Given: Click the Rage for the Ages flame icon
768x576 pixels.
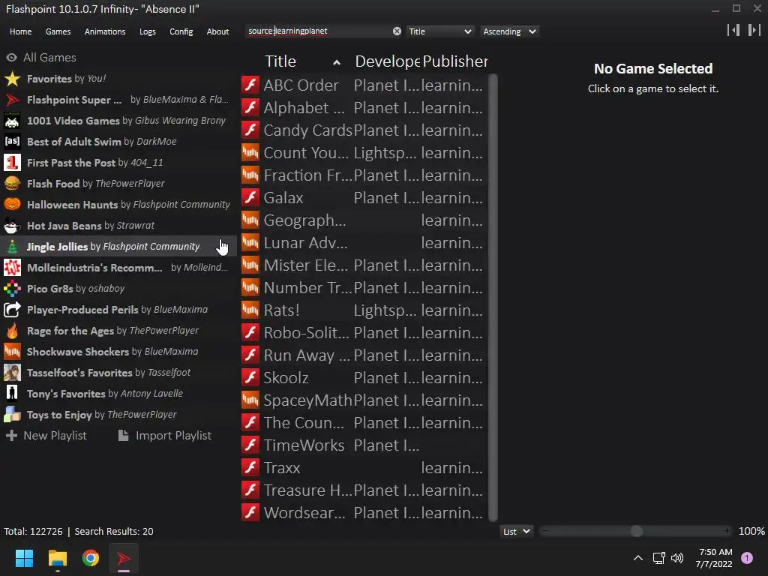Looking at the screenshot, I should pos(12,331).
